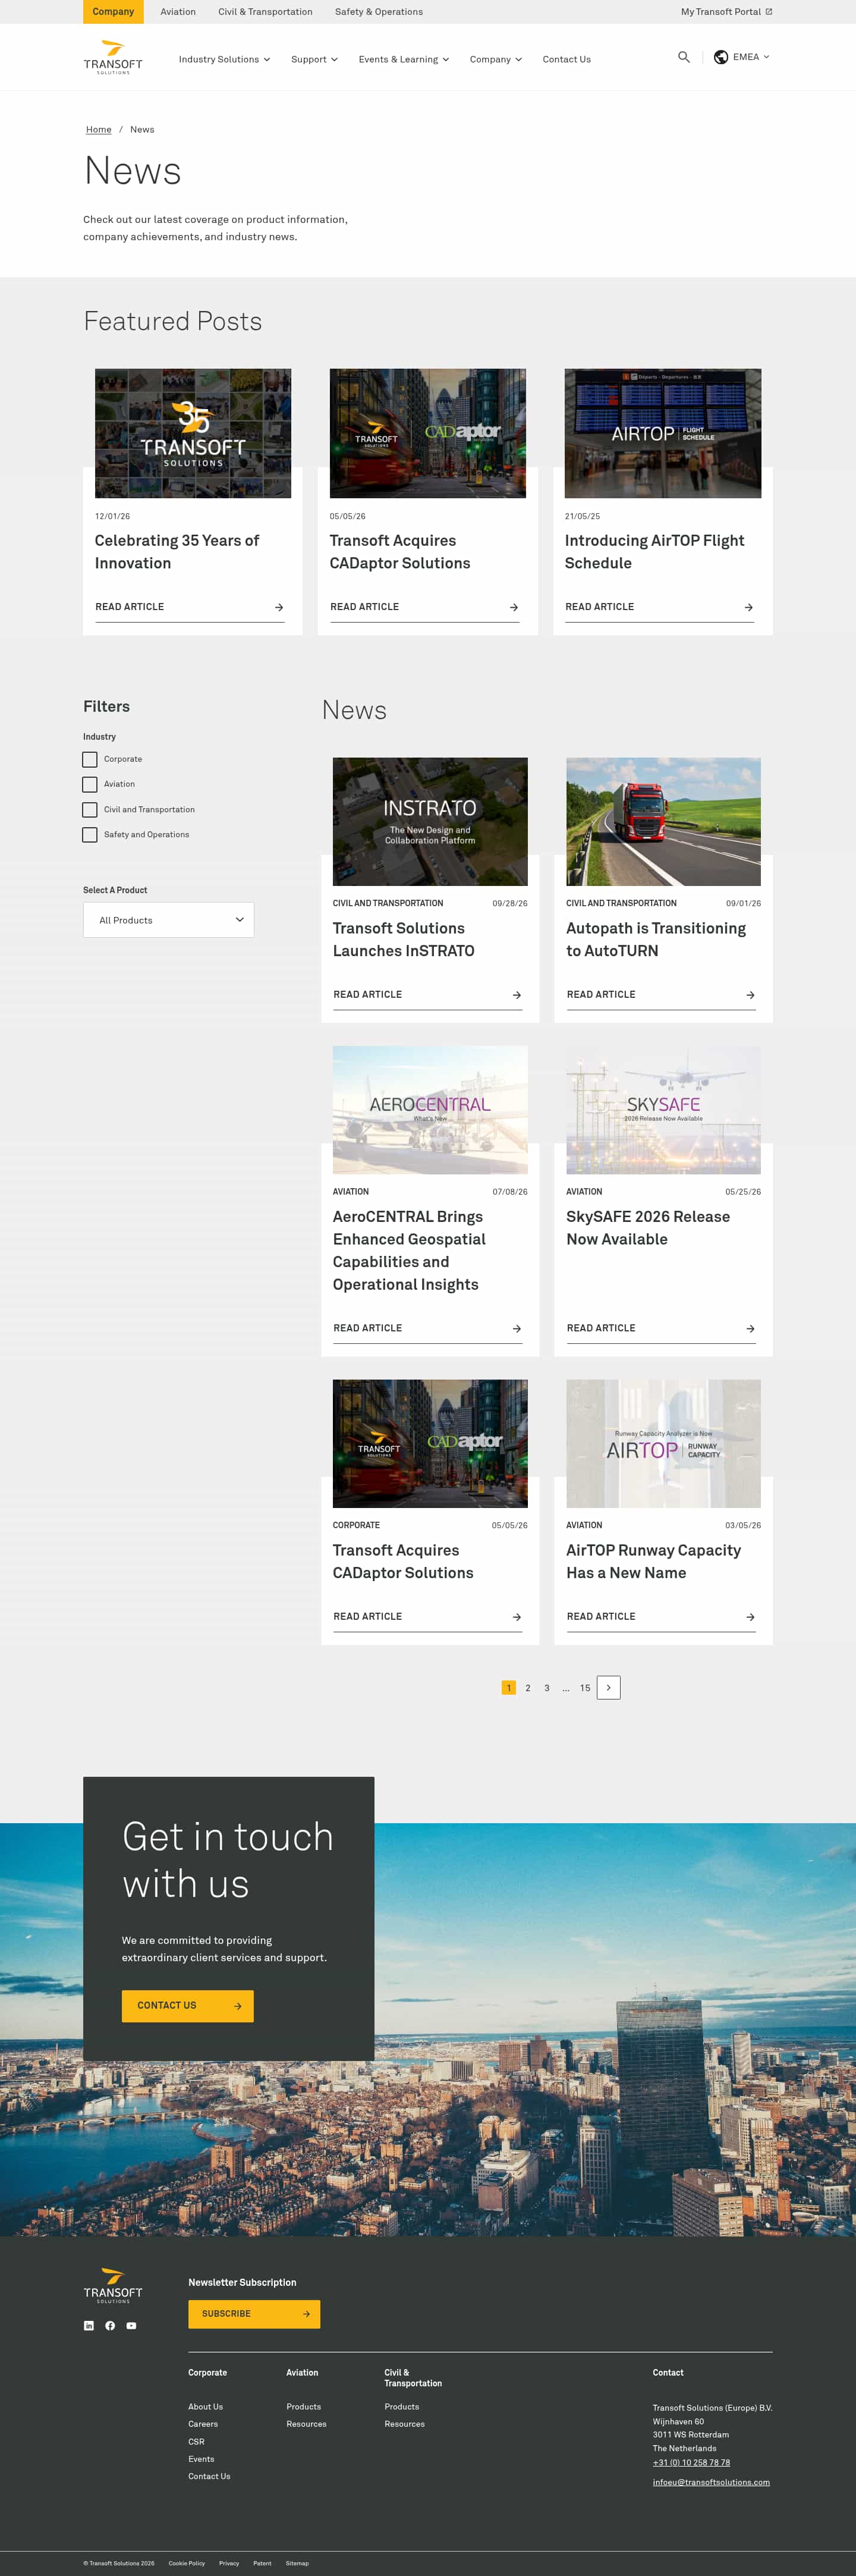Go to page 2 of news
Viewport: 856px width, 2576px height.
point(528,1688)
